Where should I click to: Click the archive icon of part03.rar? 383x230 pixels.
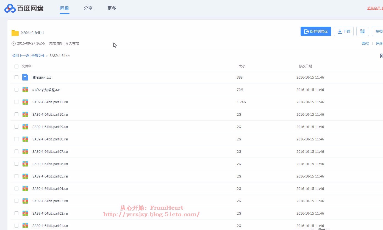click(x=25, y=201)
